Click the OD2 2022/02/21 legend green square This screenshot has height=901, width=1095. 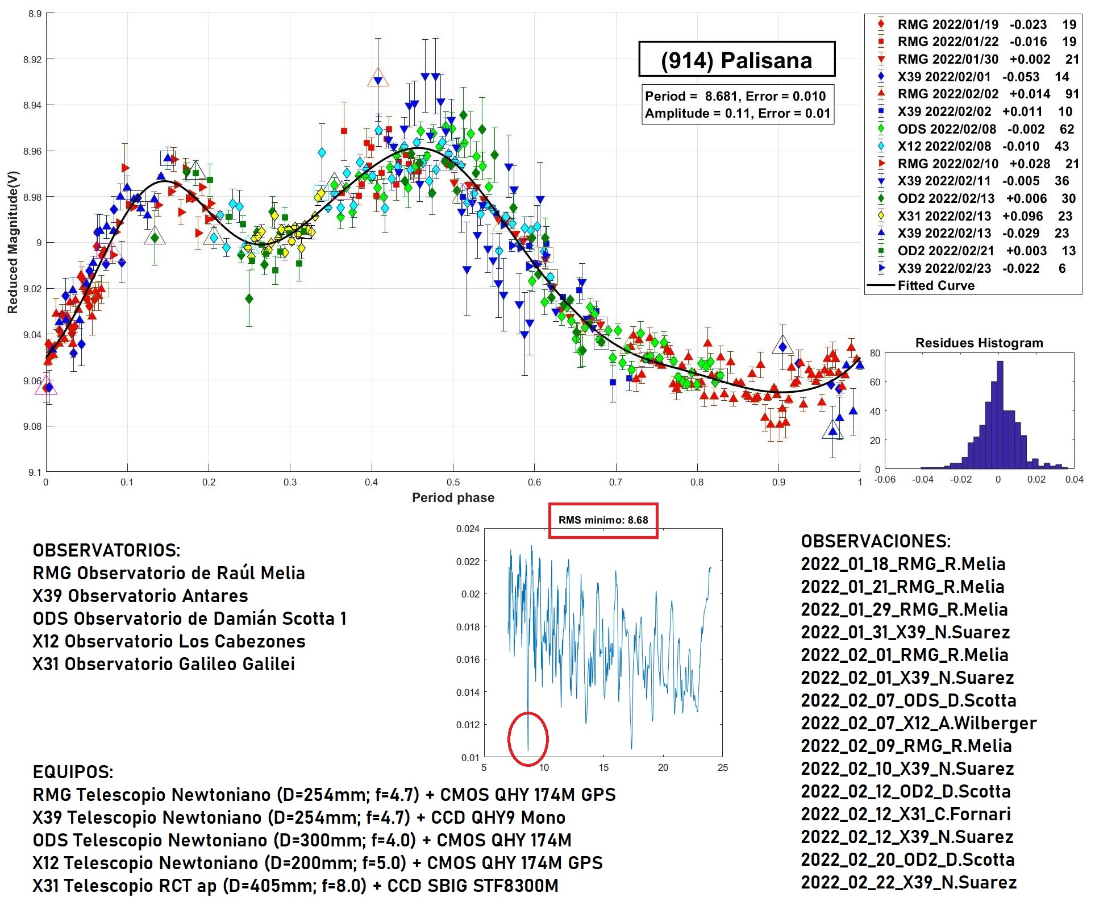(x=881, y=251)
